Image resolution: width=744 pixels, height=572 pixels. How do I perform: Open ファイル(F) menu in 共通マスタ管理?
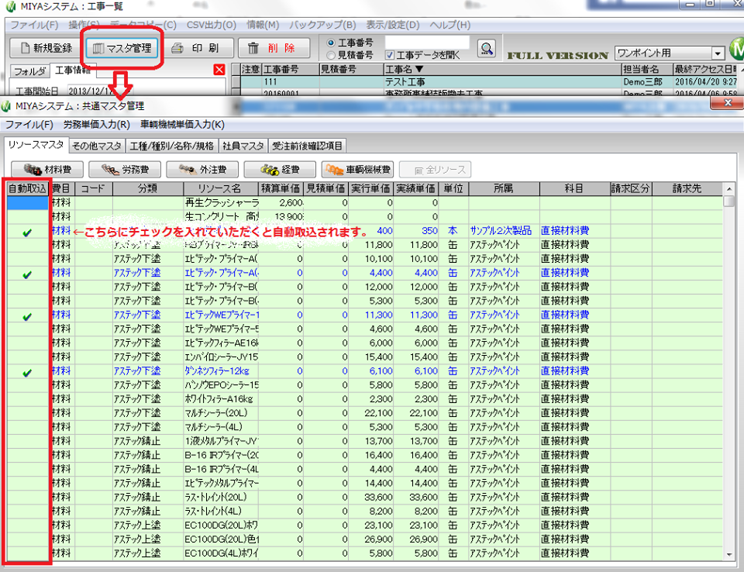(29, 125)
